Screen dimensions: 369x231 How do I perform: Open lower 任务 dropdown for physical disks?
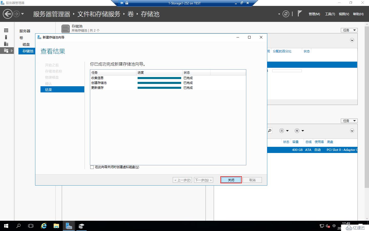click(349, 121)
